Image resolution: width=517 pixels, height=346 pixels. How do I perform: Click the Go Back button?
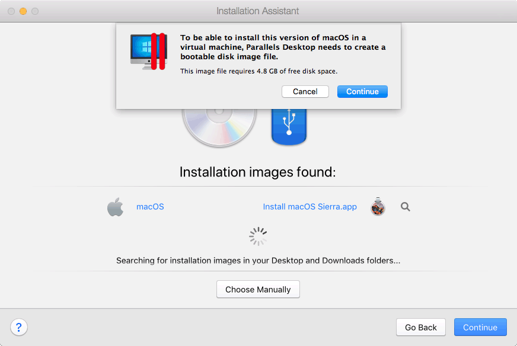421,327
